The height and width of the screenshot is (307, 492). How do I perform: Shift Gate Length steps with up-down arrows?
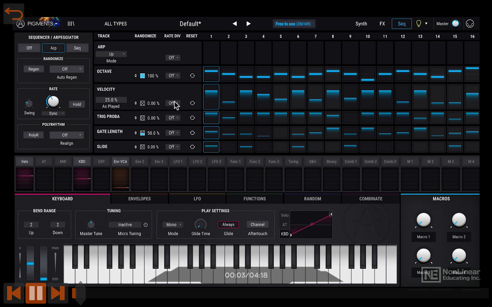coord(135,133)
